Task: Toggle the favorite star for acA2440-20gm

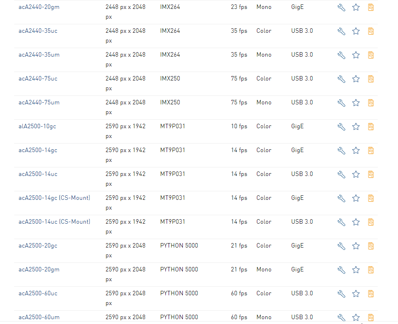Action: (x=356, y=7)
